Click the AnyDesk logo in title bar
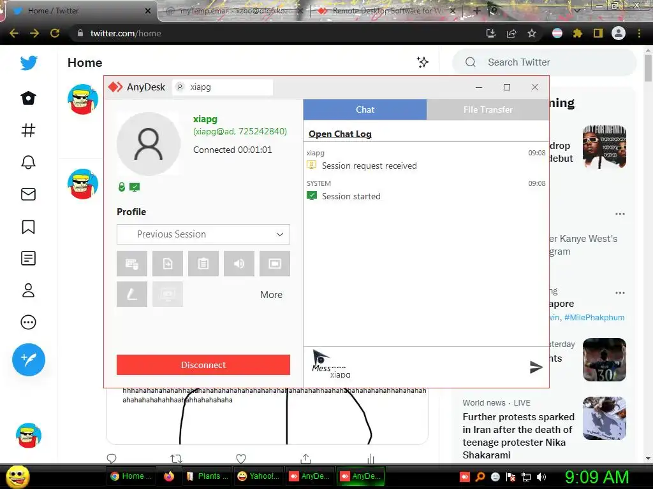The width and height of the screenshot is (653, 489). 115,87
